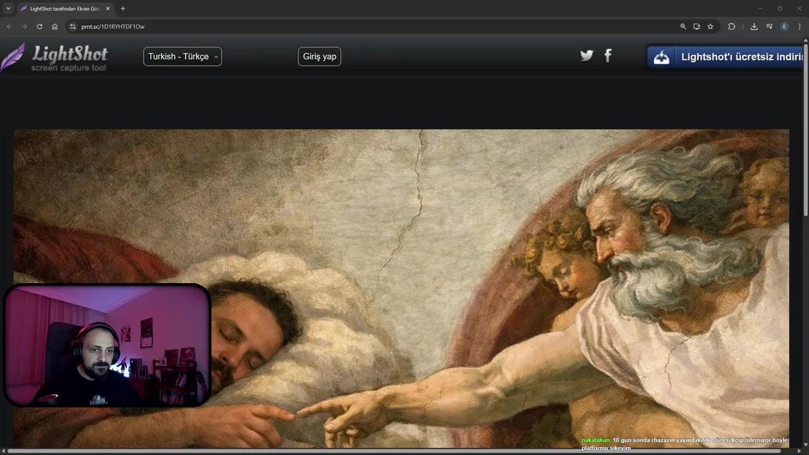
Task: Click the uploaded fresco screenshot image
Action: click(x=401, y=289)
